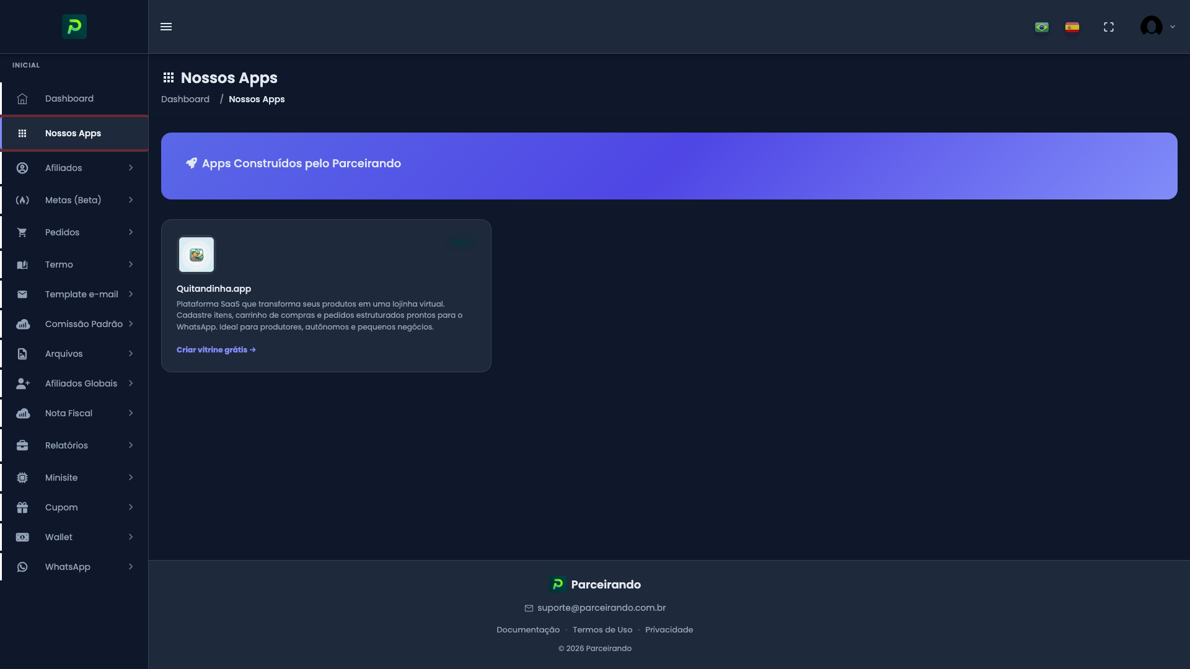
Task: Go to Dashboard via breadcrumb link
Action: point(185,99)
